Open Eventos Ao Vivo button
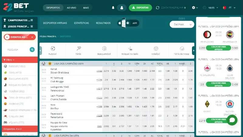Screen dimensions: 243x137 pos(20,37)
